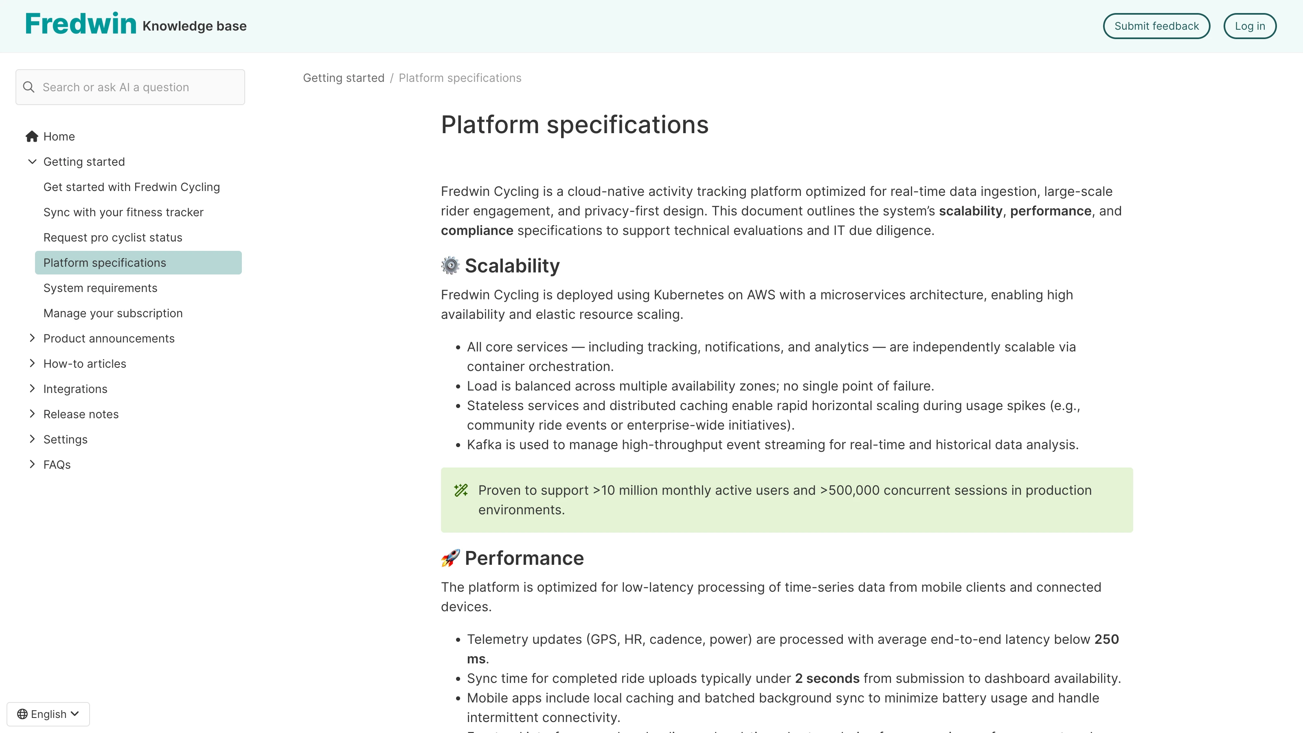Open the English language dropdown
The image size is (1303, 733).
click(48, 714)
